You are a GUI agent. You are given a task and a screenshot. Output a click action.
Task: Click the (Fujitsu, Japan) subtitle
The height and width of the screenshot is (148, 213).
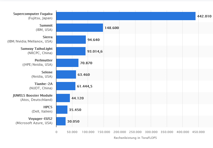[40, 18]
